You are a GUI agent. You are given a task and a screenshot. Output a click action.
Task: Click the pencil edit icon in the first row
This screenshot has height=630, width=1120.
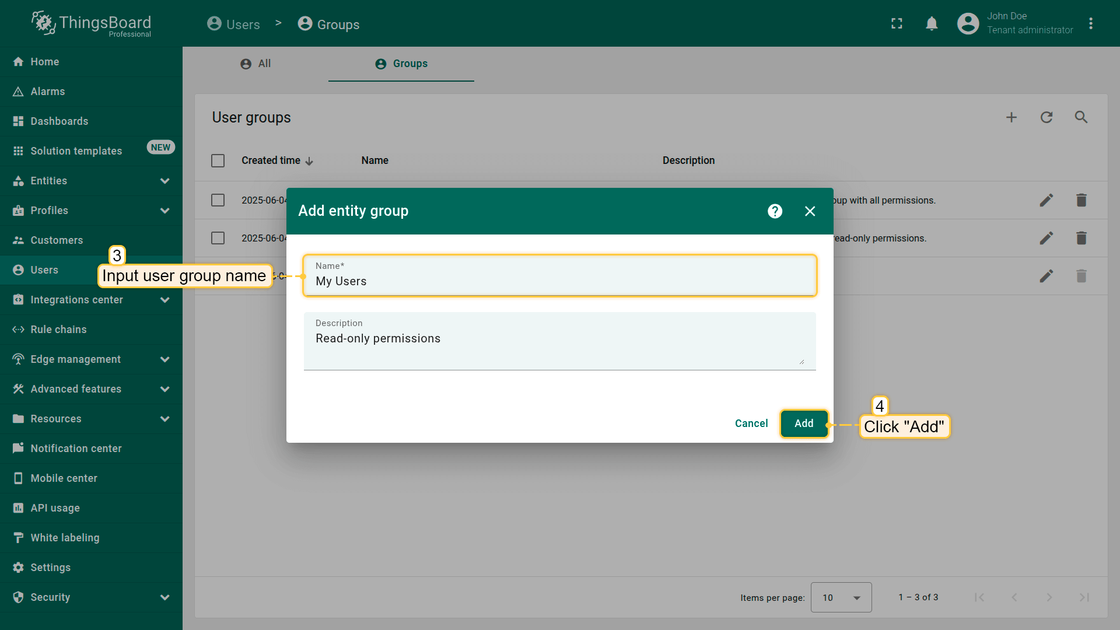click(1046, 200)
